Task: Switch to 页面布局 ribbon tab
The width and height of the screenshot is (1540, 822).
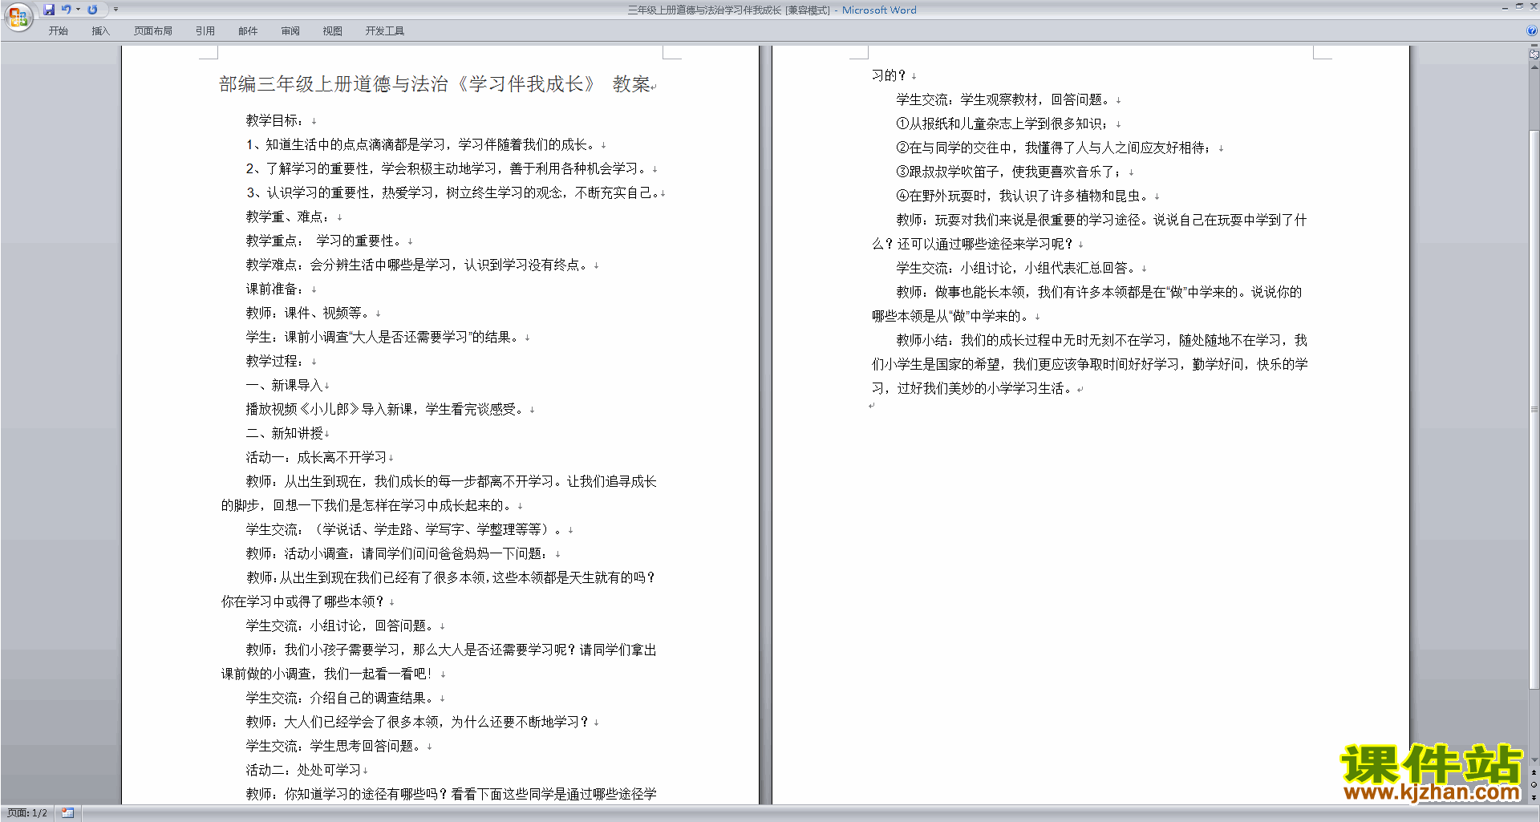Action: [153, 31]
